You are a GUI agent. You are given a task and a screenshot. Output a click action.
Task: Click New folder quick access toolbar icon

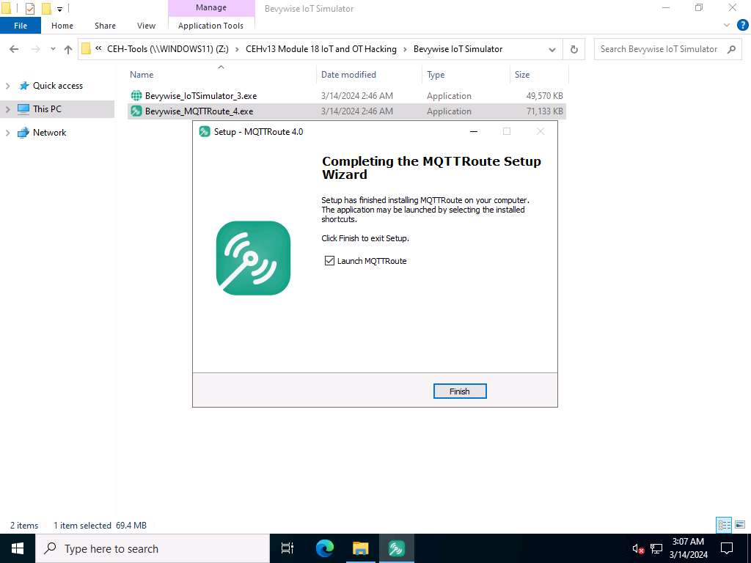(45, 8)
